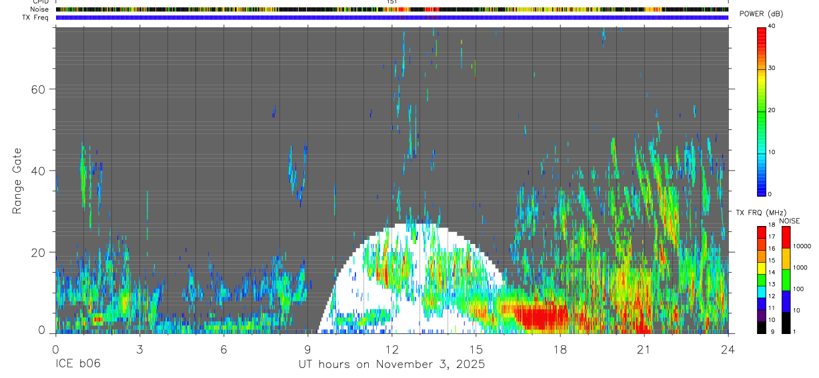Click the 3 tick on UT hours axis
Screen dimensions: 819x378
[139, 349]
